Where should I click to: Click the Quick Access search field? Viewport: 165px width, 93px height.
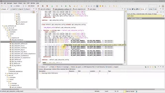coord(152,6)
